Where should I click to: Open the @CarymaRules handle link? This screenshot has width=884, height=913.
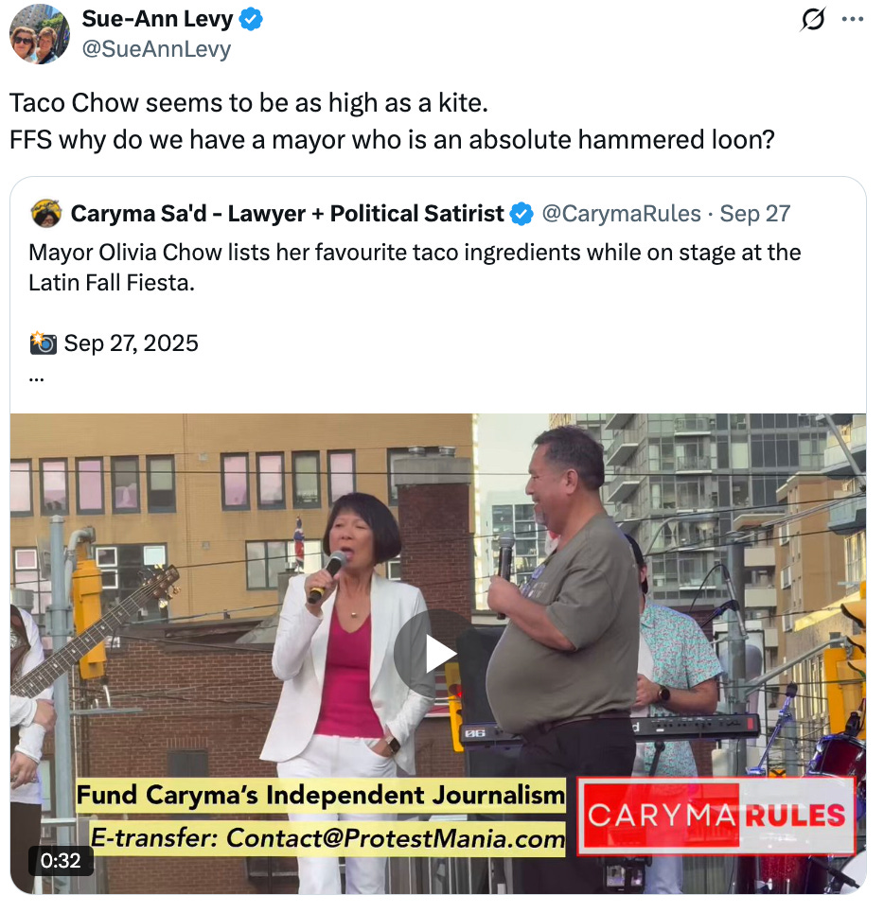(621, 214)
